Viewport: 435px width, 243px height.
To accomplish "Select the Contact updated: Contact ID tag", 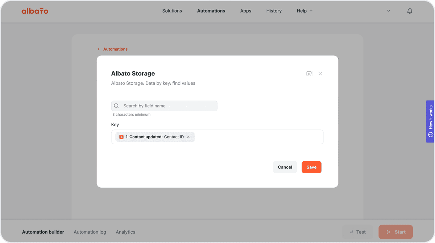I will click(155, 137).
